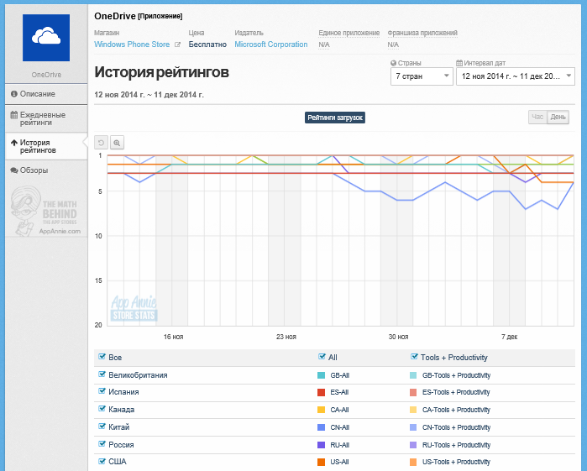Click the US-All orange color swatch
This screenshot has width=587, height=471.
coord(321,462)
